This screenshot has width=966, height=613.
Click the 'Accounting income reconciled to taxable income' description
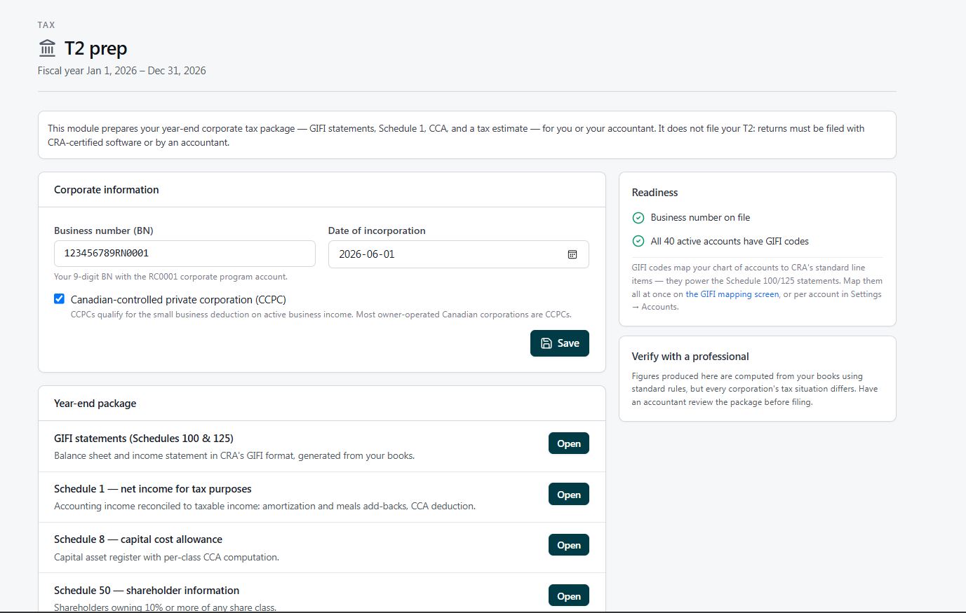pyautogui.click(x=264, y=507)
